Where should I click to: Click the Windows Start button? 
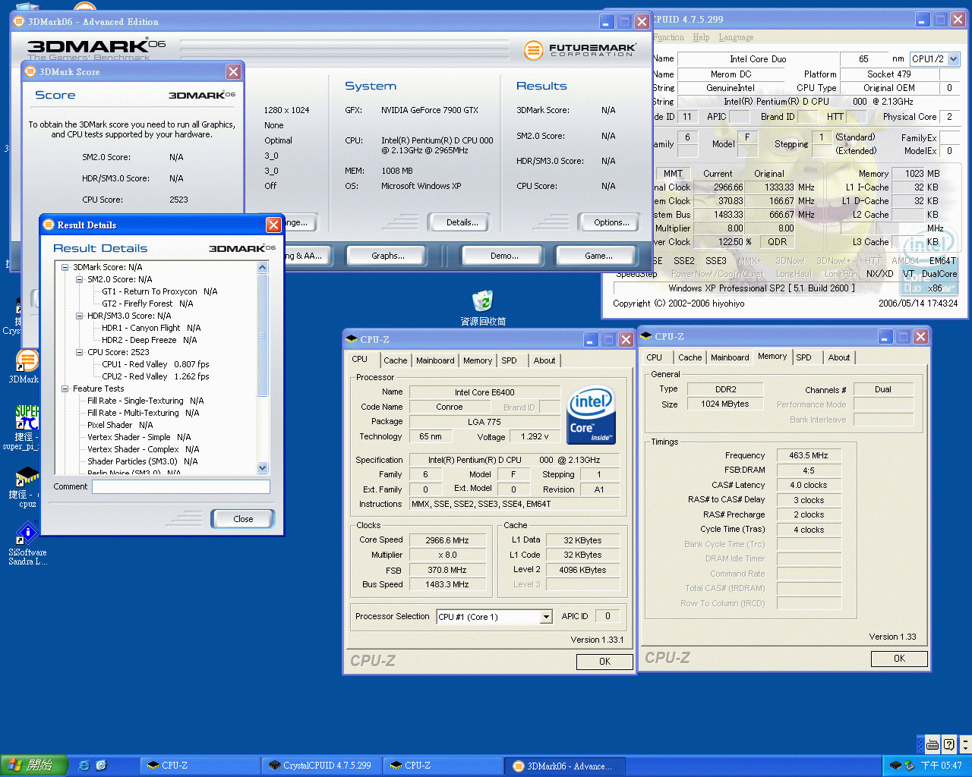34,766
